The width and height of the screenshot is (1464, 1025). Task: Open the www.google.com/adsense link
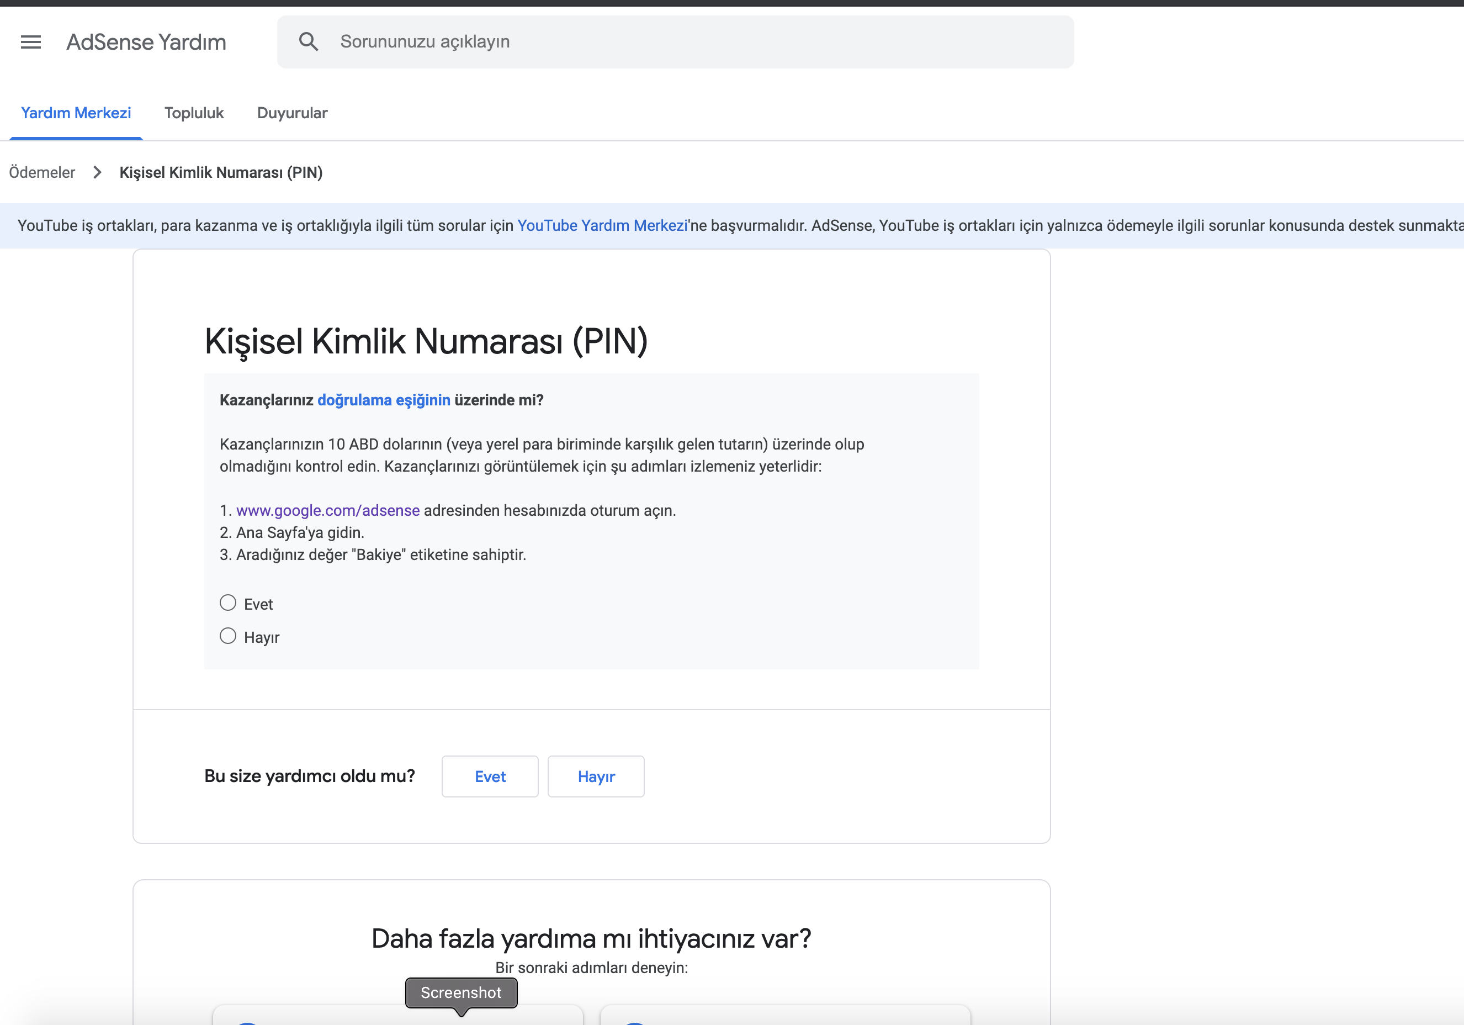pos(328,510)
